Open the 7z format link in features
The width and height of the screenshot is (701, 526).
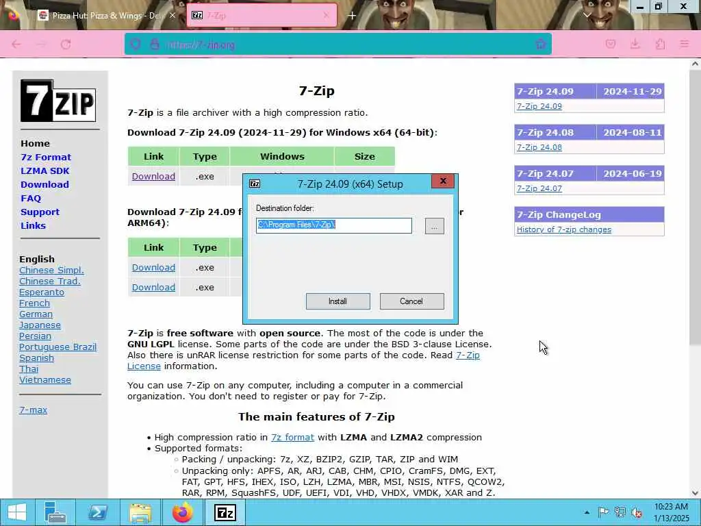pos(292,437)
